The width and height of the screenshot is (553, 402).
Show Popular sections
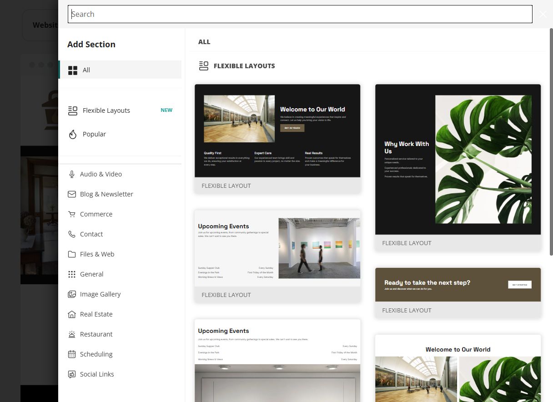pos(94,134)
